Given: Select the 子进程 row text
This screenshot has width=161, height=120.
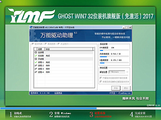Looking at the screenshot, I should (x=41, y=59).
